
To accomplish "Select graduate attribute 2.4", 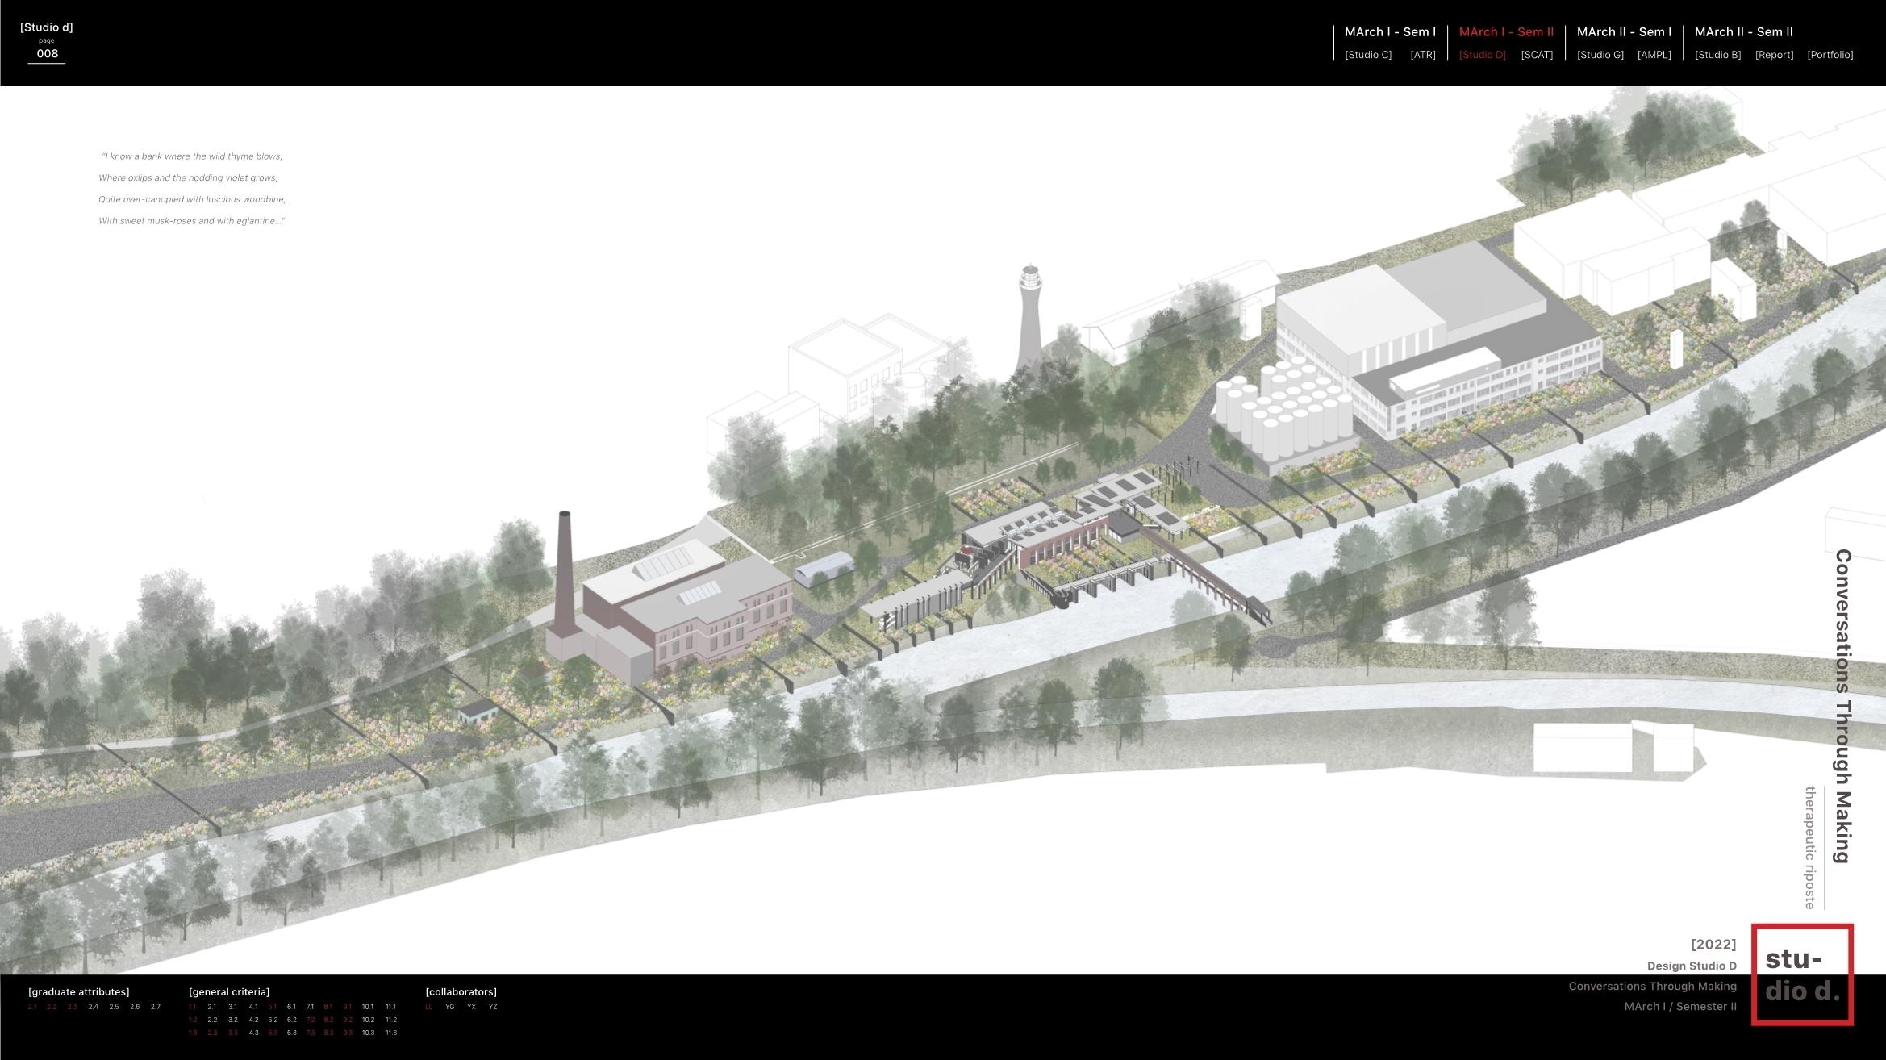I will point(94,1007).
